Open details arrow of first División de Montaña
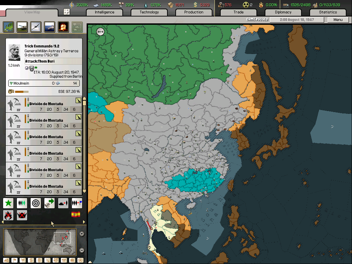352x264 pixels. click(x=78, y=100)
